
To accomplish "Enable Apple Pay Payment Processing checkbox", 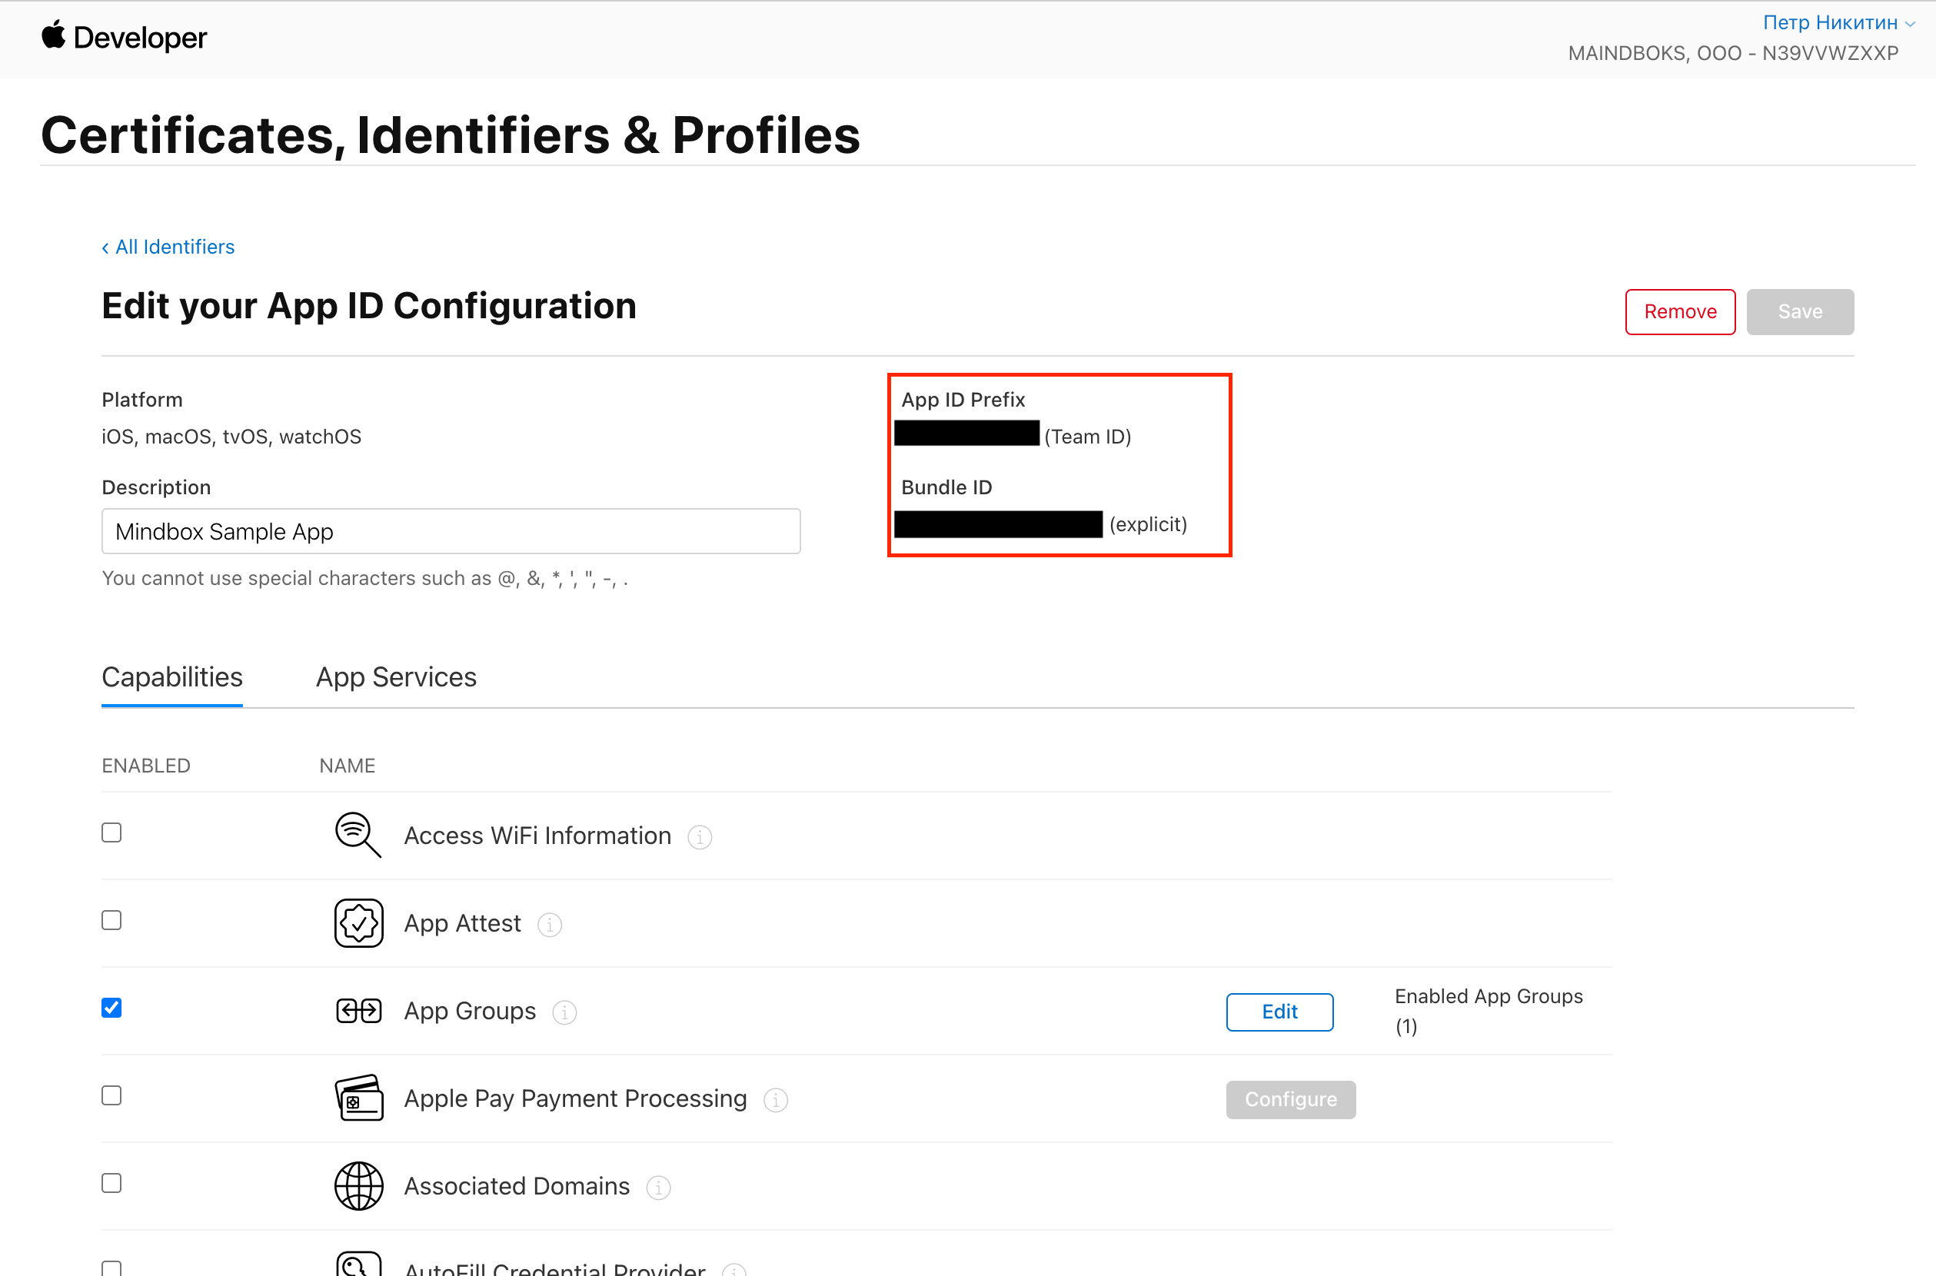I will click(x=111, y=1095).
